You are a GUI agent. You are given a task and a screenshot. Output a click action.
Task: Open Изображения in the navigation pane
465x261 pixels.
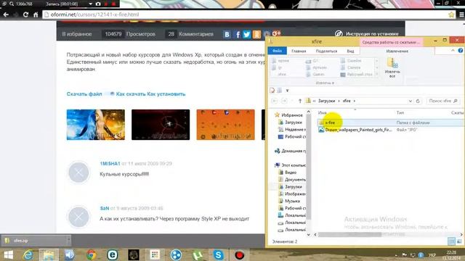[292, 194]
